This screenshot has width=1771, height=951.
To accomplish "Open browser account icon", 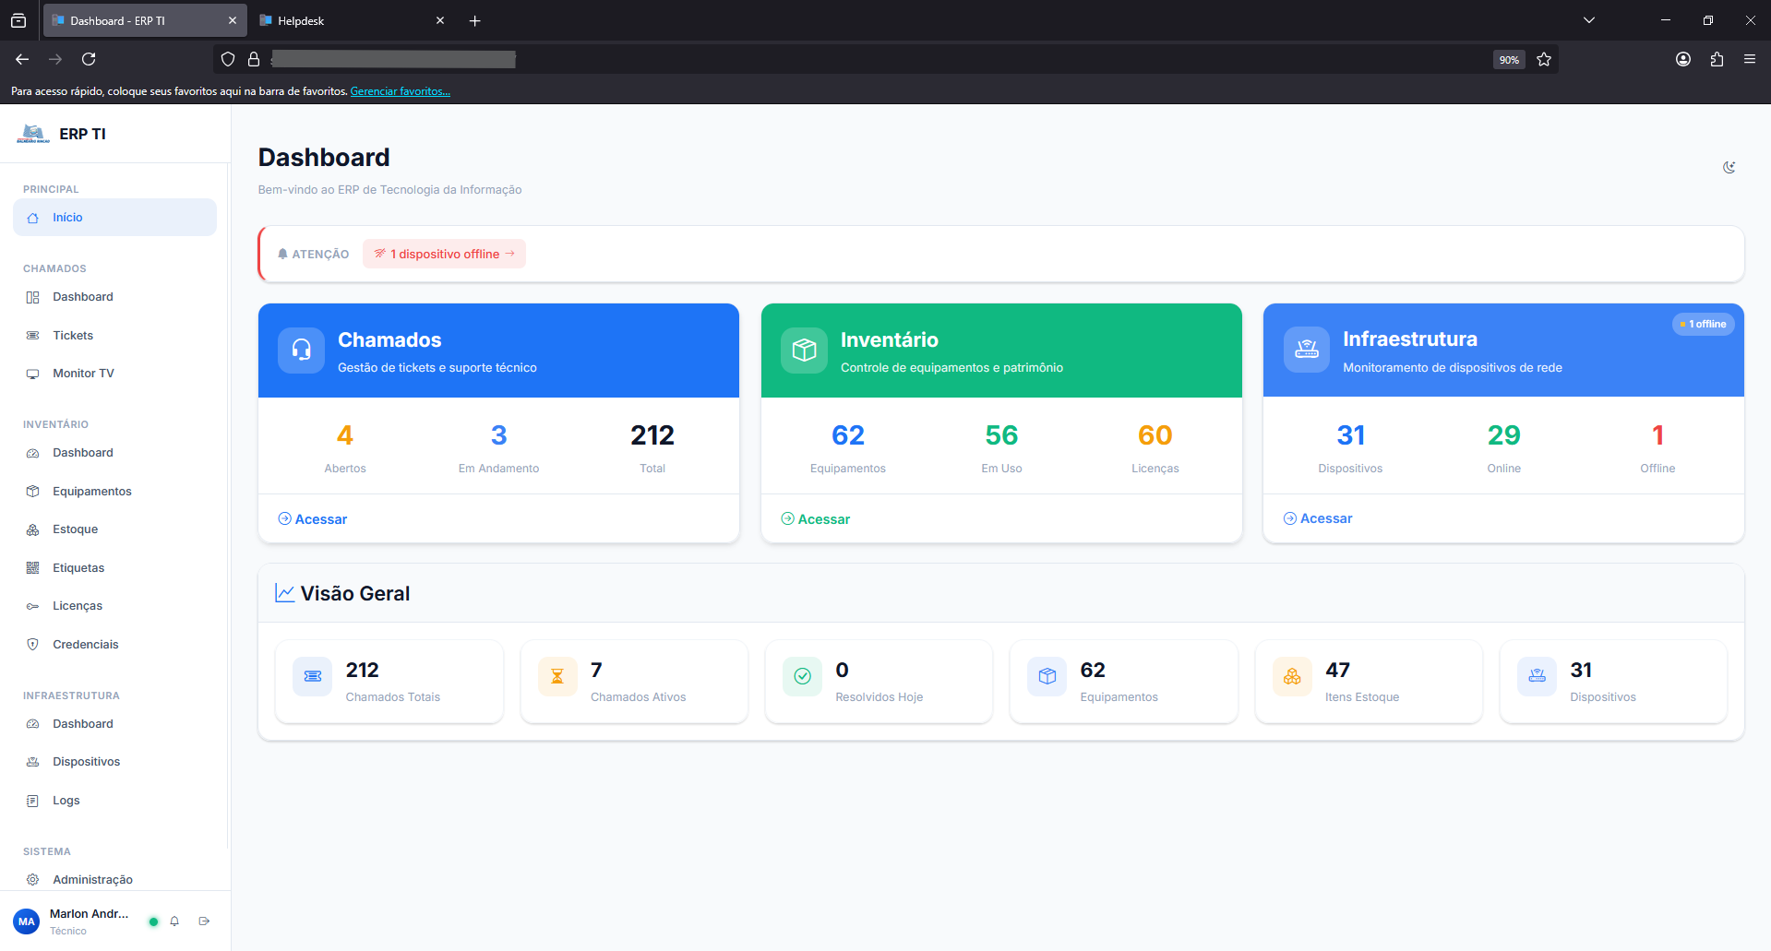I will 1683,59.
